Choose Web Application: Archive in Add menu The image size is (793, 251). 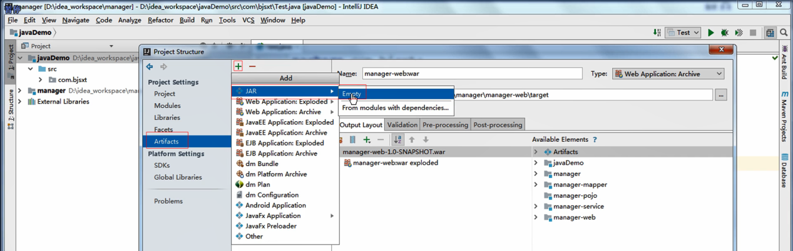[285, 112]
